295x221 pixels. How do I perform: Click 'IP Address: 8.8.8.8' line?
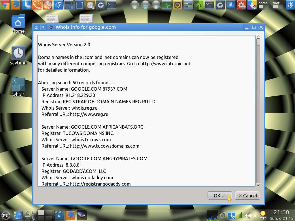click(x=60, y=165)
